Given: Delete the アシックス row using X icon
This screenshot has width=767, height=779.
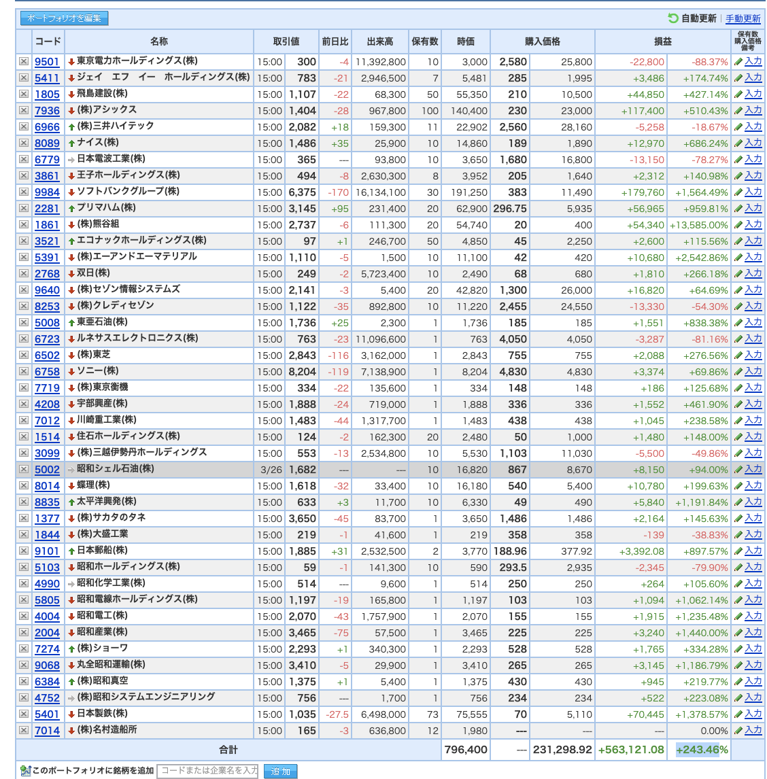Looking at the screenshot, I should tap(23, 110).
